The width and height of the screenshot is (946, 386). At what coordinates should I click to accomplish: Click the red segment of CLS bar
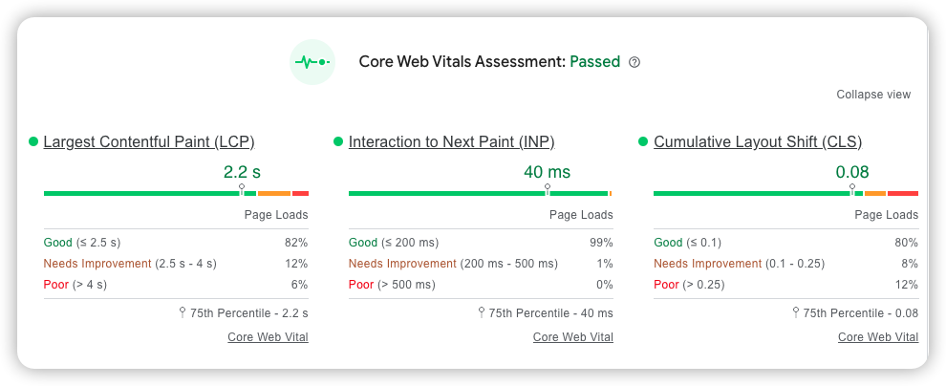903,194
